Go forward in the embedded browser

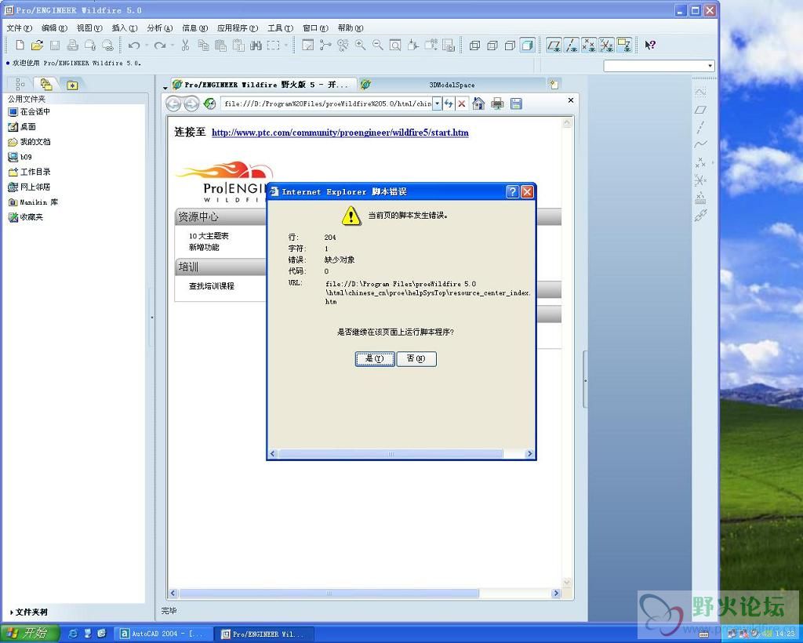click(x=191, y=104)
